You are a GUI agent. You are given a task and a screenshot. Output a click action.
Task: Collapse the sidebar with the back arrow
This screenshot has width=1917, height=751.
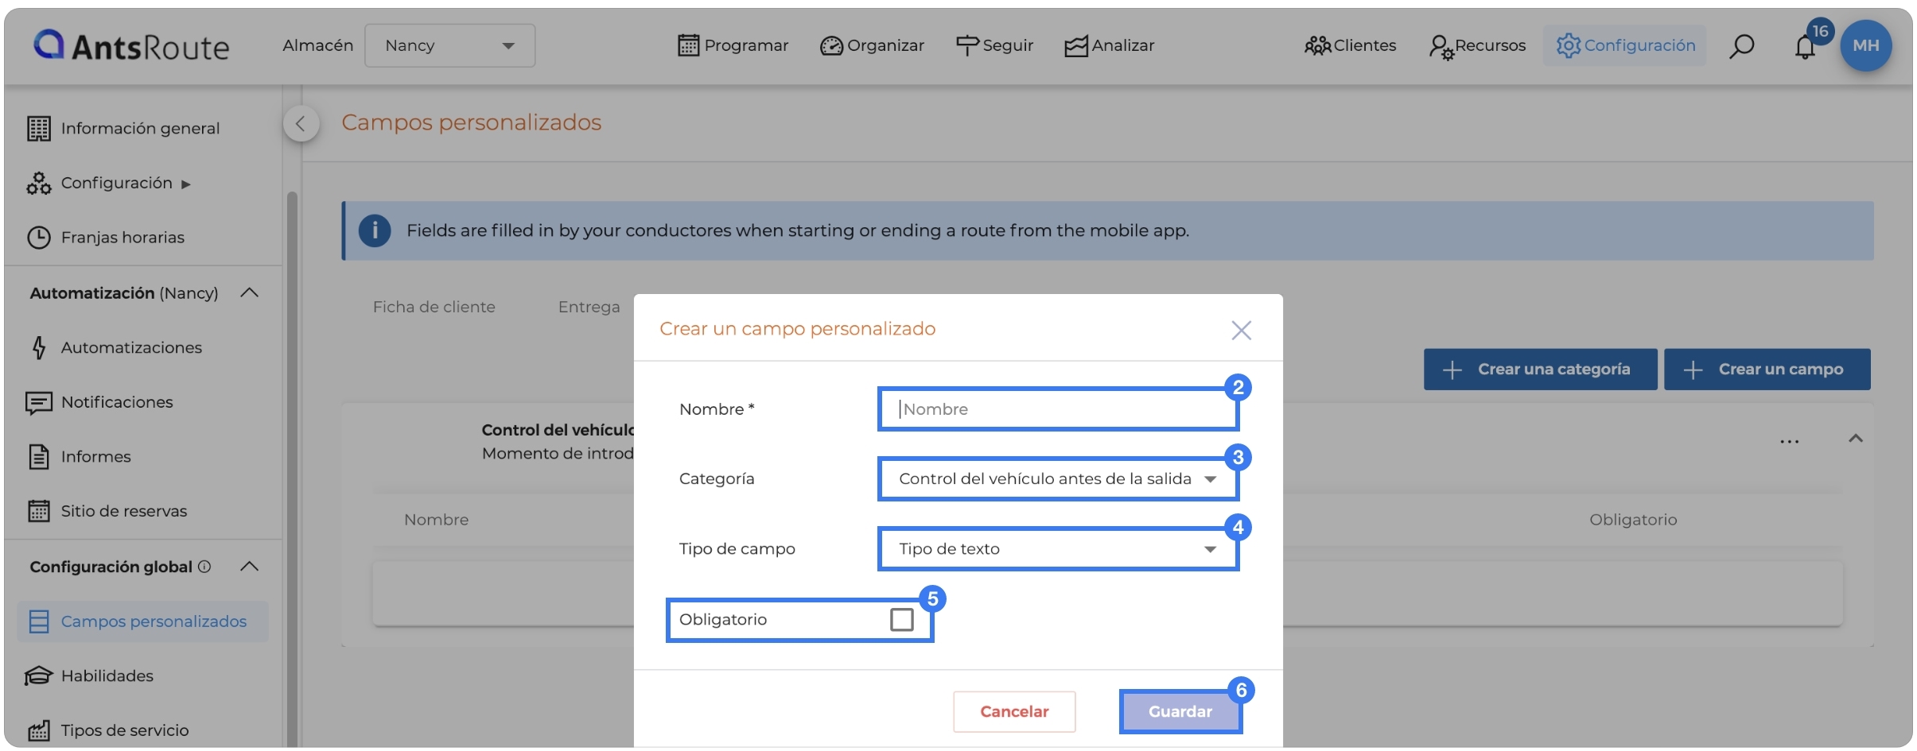click(301, 123)
